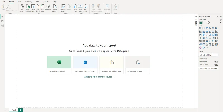Viewport: 223px width, 112px height.
Task: Click Import data from Excel card
Action: coord(59,65)
